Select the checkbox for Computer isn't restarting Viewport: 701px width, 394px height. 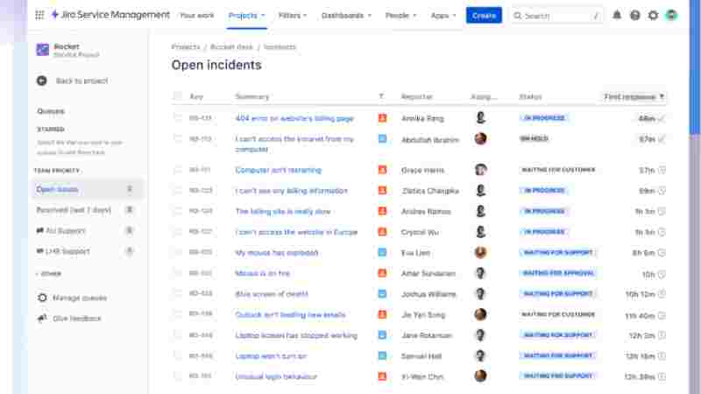point(178,170)
